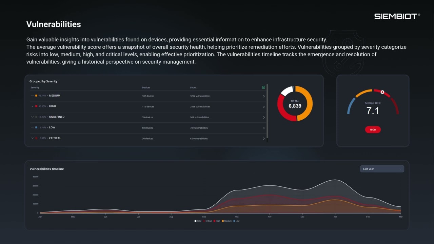This screenshot has height=244, width=434.
Task: Click the Severity column header
Action: click(35, 87)
